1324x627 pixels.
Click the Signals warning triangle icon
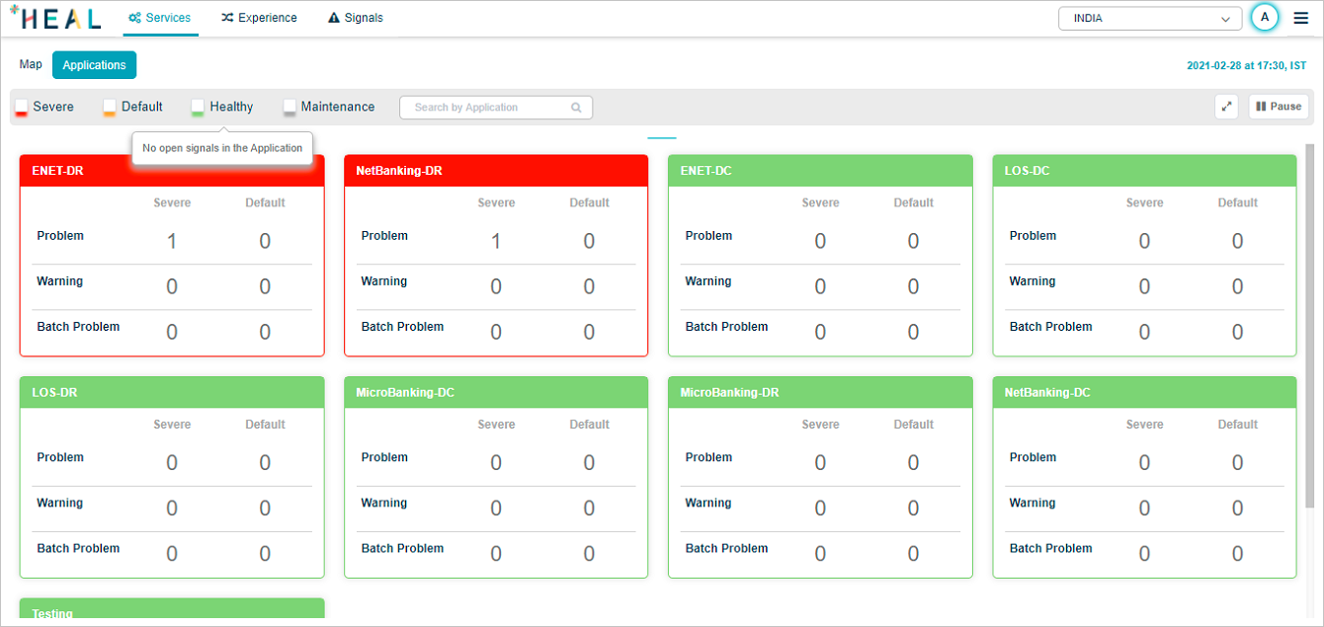point(334,18)
